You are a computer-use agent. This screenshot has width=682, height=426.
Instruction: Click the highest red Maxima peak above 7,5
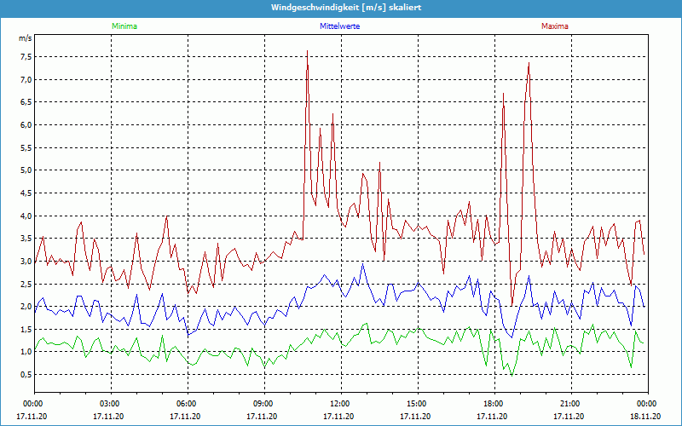[308, 51]
